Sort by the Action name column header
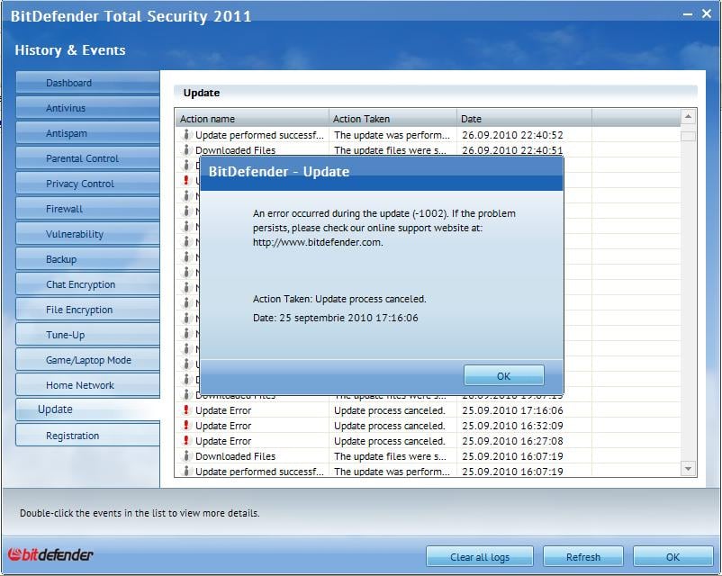 pyautogui.click(x=252, y=119)
